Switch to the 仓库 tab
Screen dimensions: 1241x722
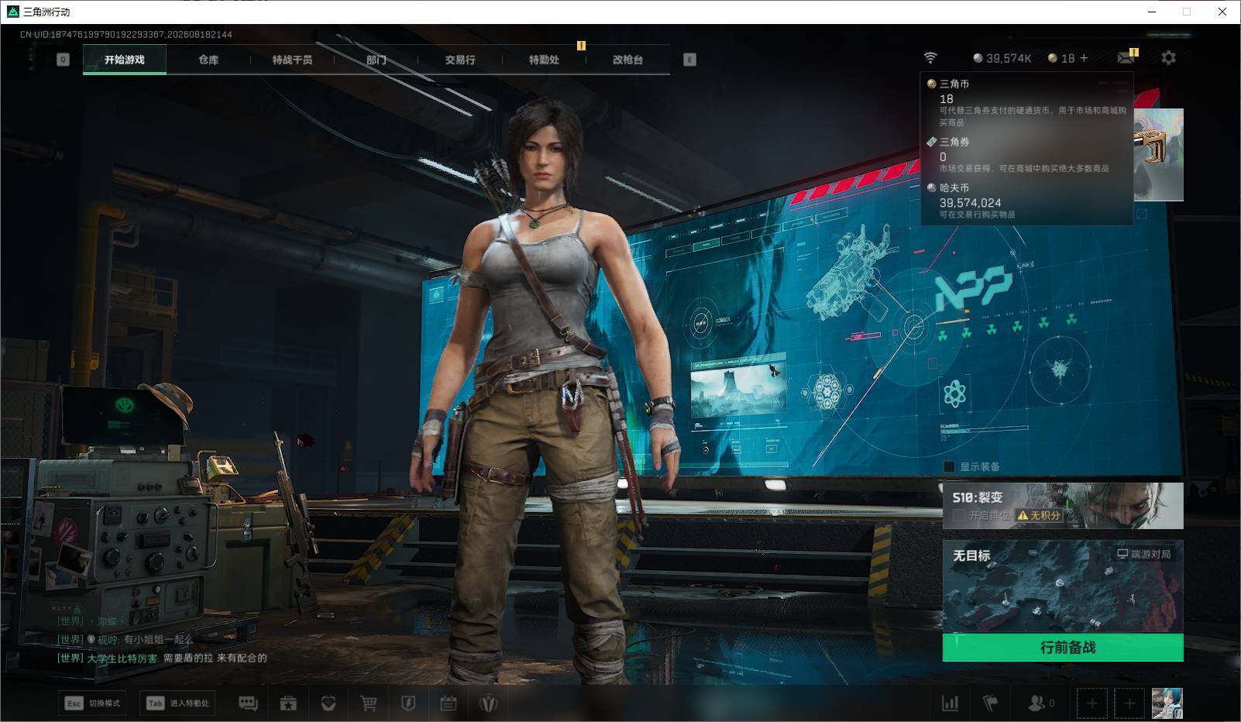coord(208,60)
